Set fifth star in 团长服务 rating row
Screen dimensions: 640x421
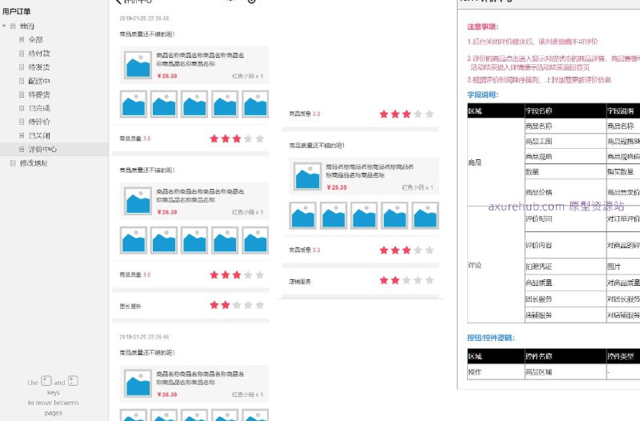tap(259, 305)
